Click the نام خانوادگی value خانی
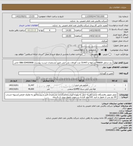Image resolution: width=133 pixels, height=146 pixels. pos(115,128)
